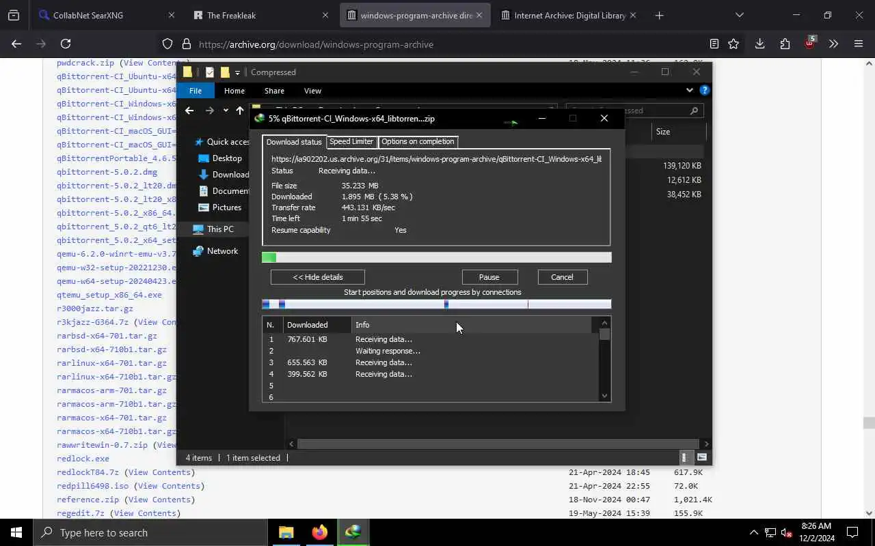Viewport: 875px width, 546px height.
Task: Open Firefox hamburger application menu
Action: tap(859, 44)
